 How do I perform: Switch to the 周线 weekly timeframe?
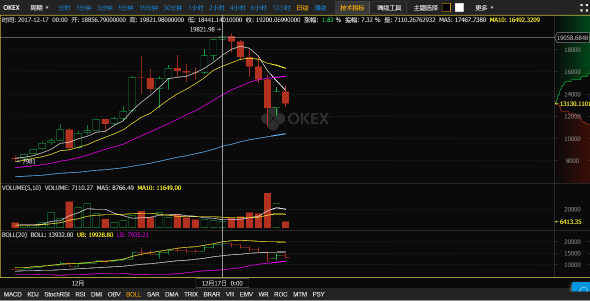pyautogui.click(x=320, y=7)
